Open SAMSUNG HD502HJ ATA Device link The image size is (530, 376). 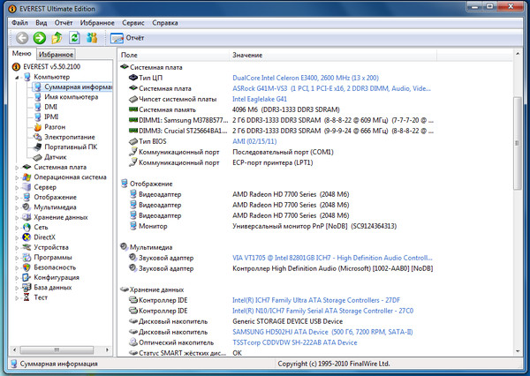[322, 332]
